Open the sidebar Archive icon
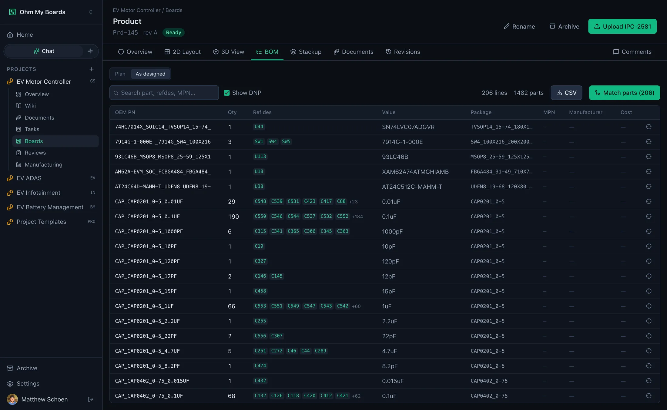 [10, 368]
